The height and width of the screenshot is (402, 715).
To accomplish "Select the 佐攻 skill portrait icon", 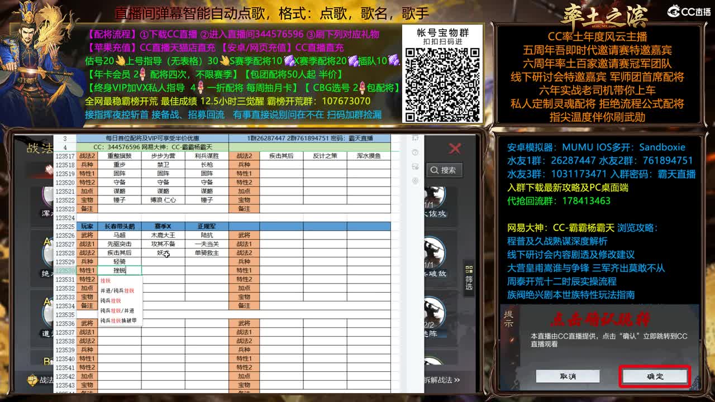I will point(435,198).
